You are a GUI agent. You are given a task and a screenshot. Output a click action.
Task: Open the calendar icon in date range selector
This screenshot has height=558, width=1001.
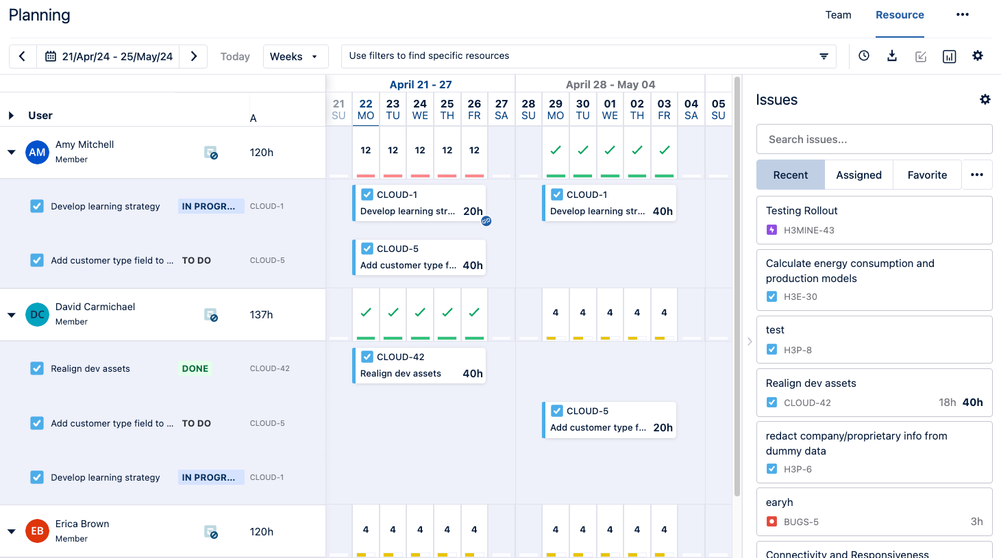(x=50, y=56)
